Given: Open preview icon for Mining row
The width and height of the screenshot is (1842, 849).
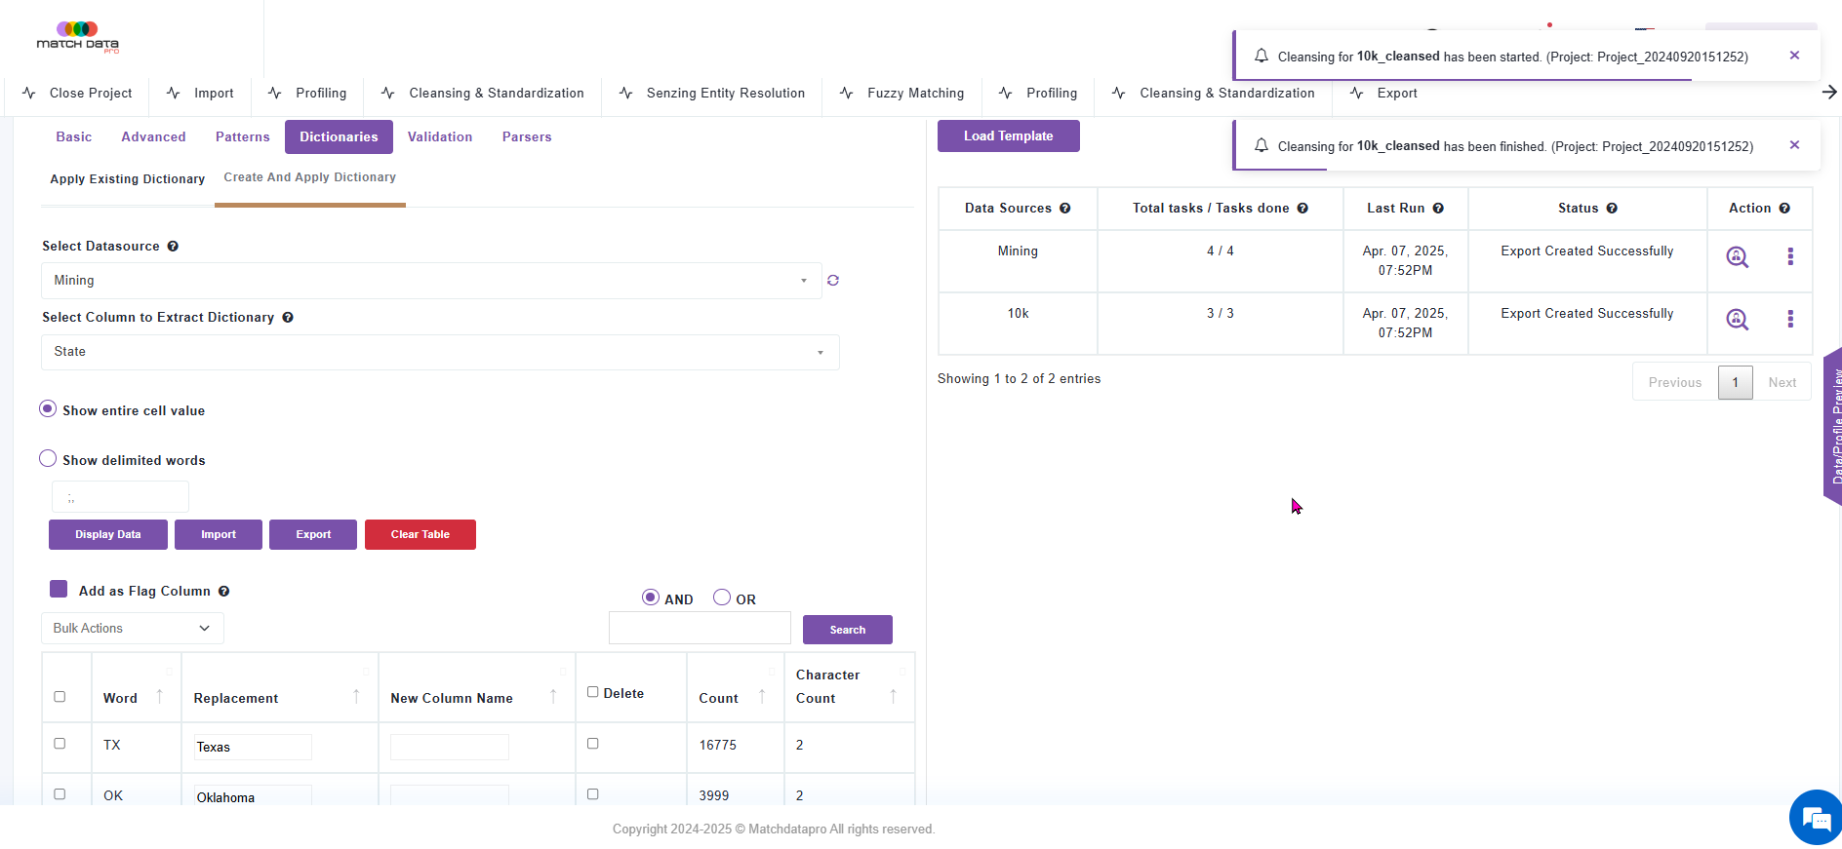Looking at the screenshot, I should (x=1737, y=256).
